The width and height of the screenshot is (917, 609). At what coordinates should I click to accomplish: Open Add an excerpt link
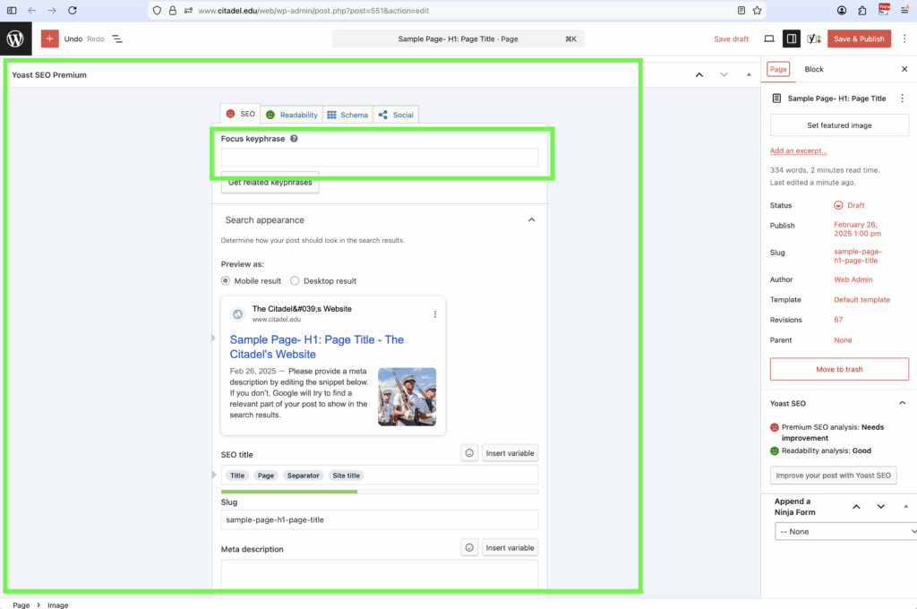797,150
